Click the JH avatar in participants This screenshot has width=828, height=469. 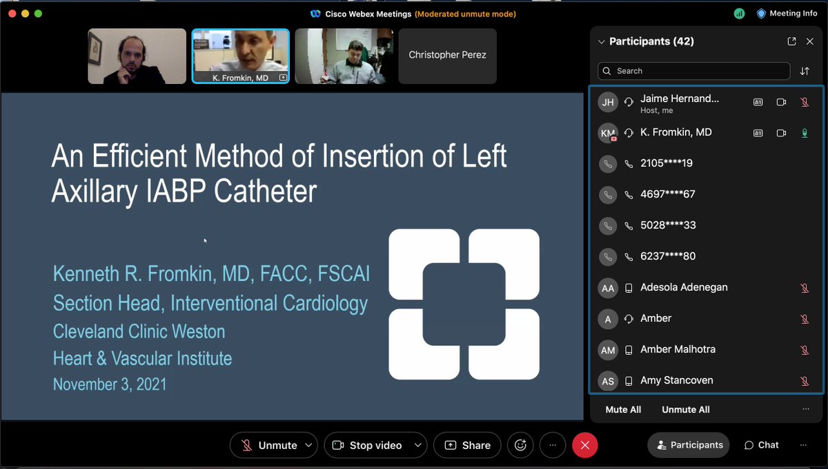pos(608,103)
